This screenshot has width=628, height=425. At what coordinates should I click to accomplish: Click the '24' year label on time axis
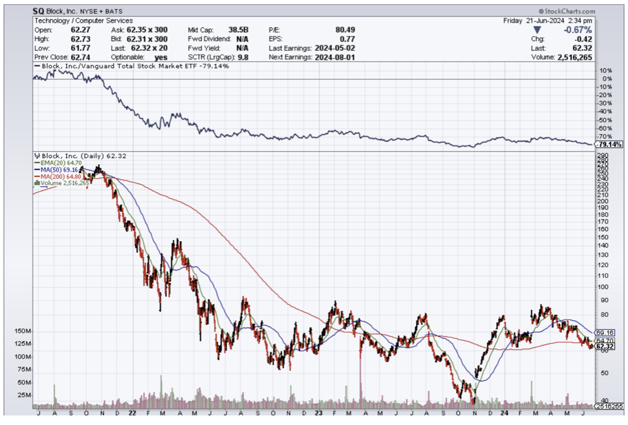point(505,412)
